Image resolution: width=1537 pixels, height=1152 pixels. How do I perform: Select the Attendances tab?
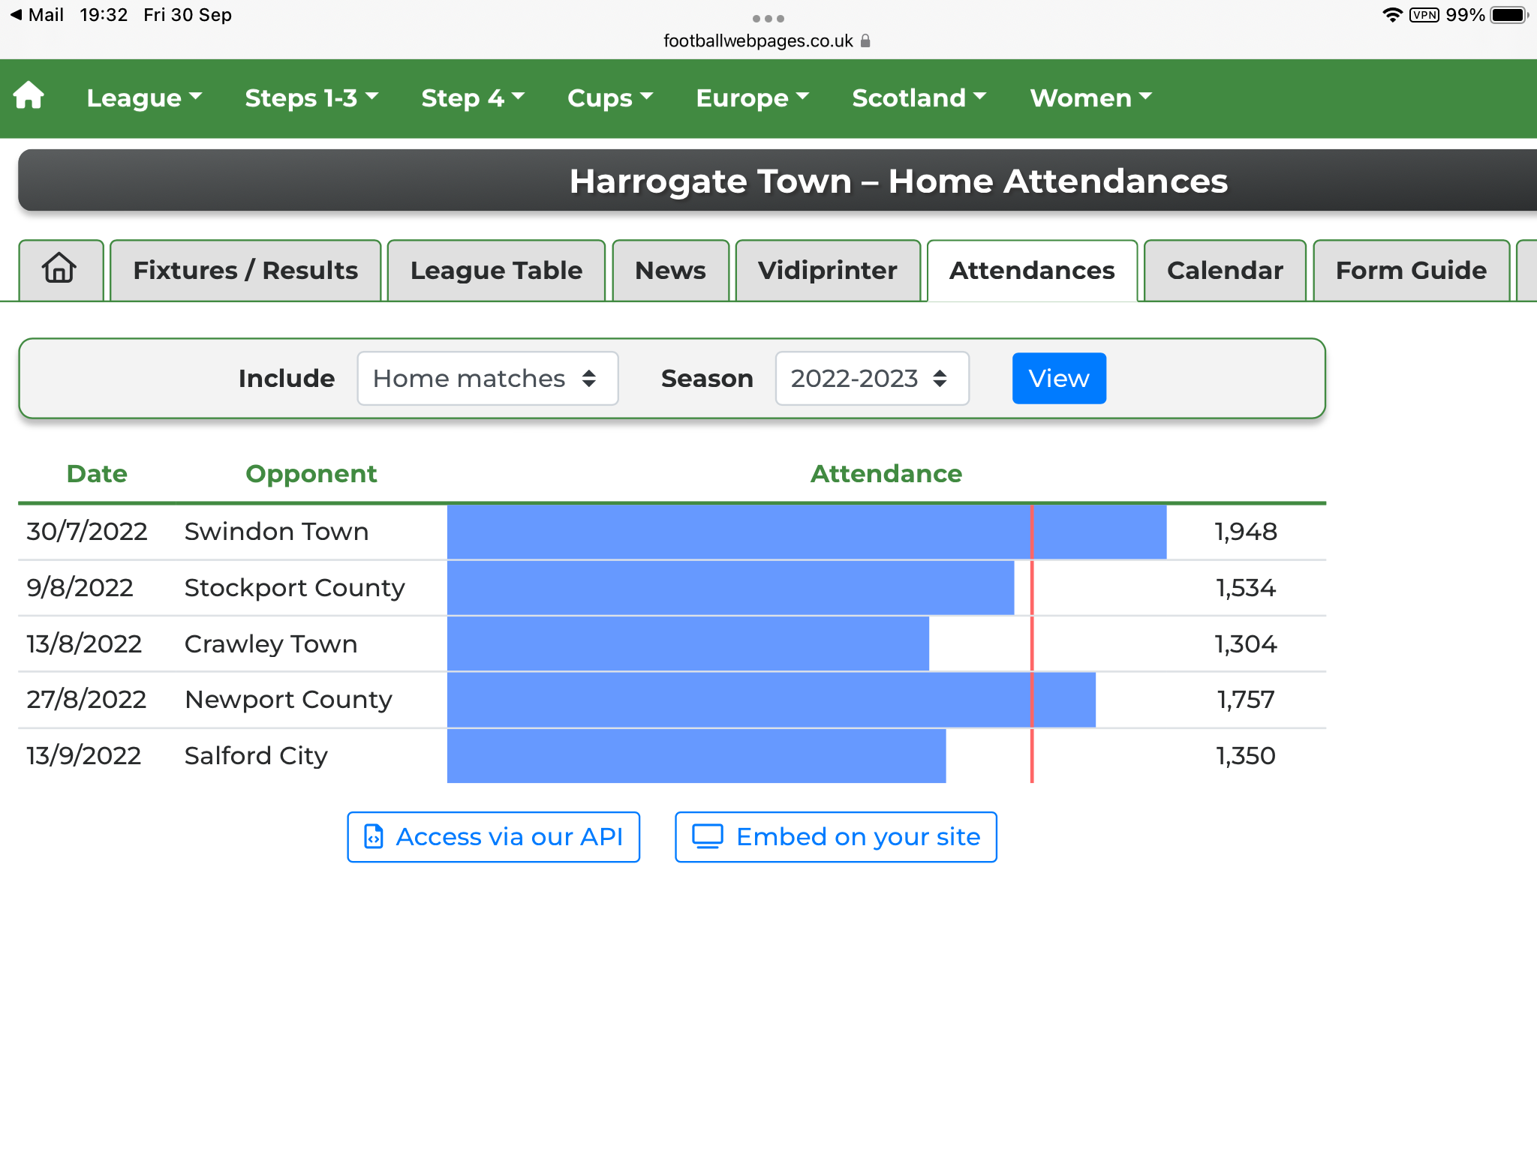click(1032, 270)
